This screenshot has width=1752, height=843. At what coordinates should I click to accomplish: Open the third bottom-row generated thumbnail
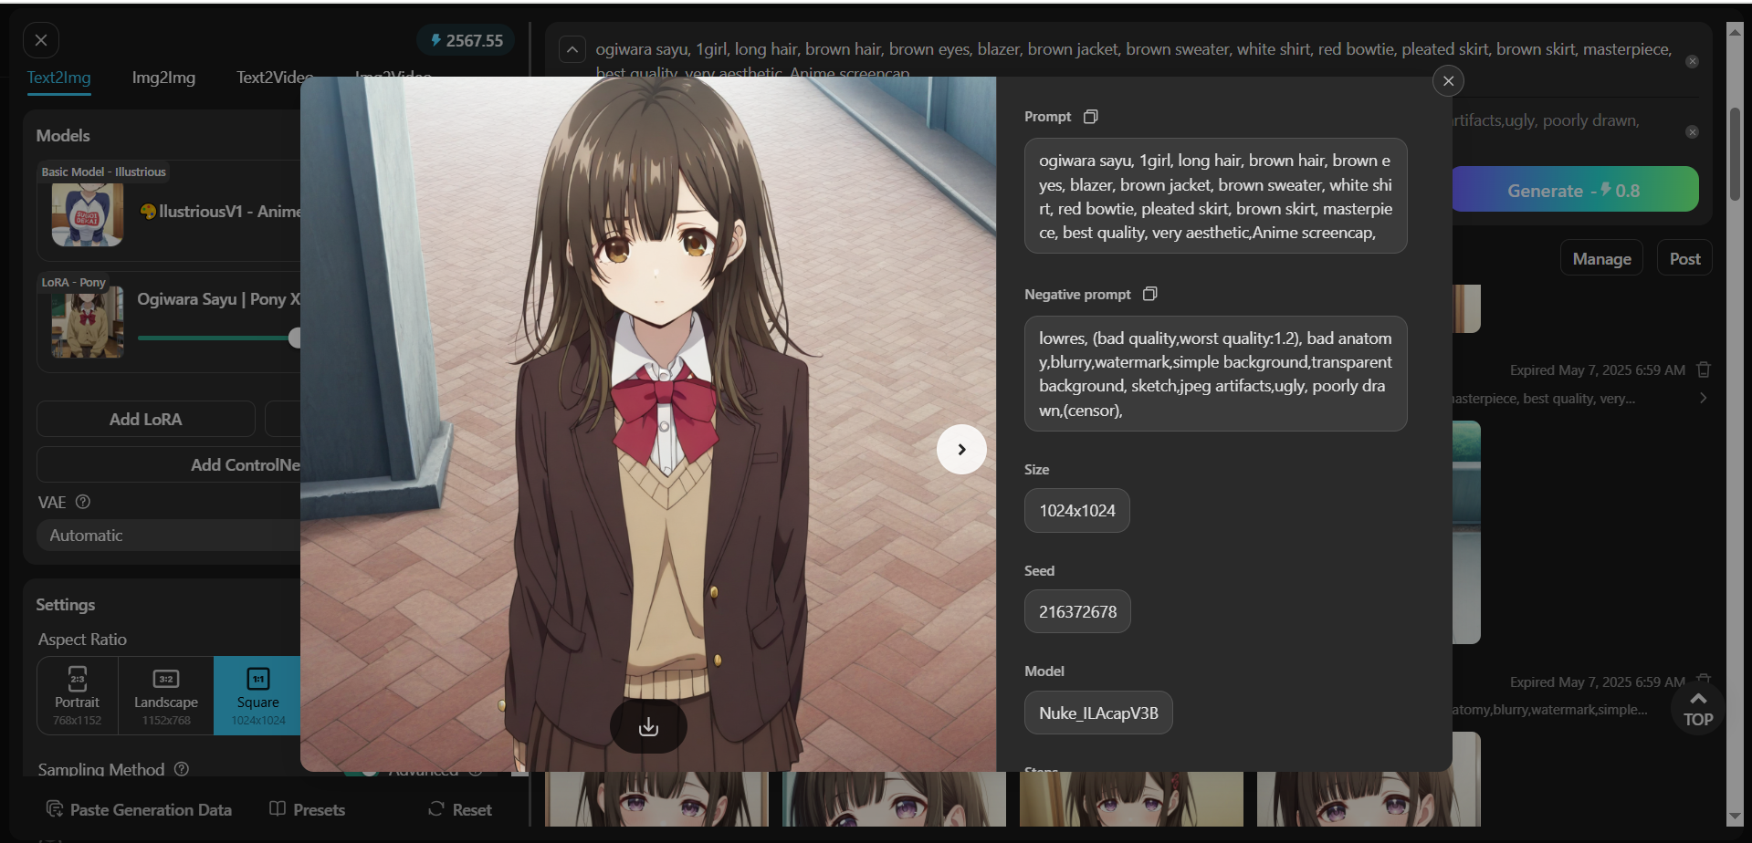(x=1131, y=799)
